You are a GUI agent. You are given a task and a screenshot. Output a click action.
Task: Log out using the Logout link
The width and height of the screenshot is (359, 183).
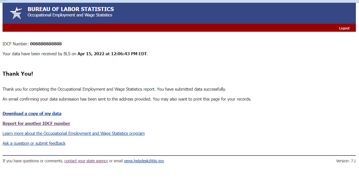344,28
